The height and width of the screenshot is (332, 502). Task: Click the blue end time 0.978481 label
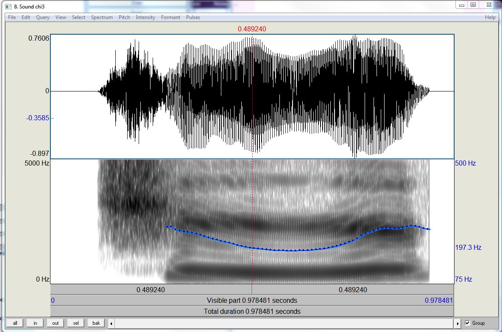pos(439,300)
